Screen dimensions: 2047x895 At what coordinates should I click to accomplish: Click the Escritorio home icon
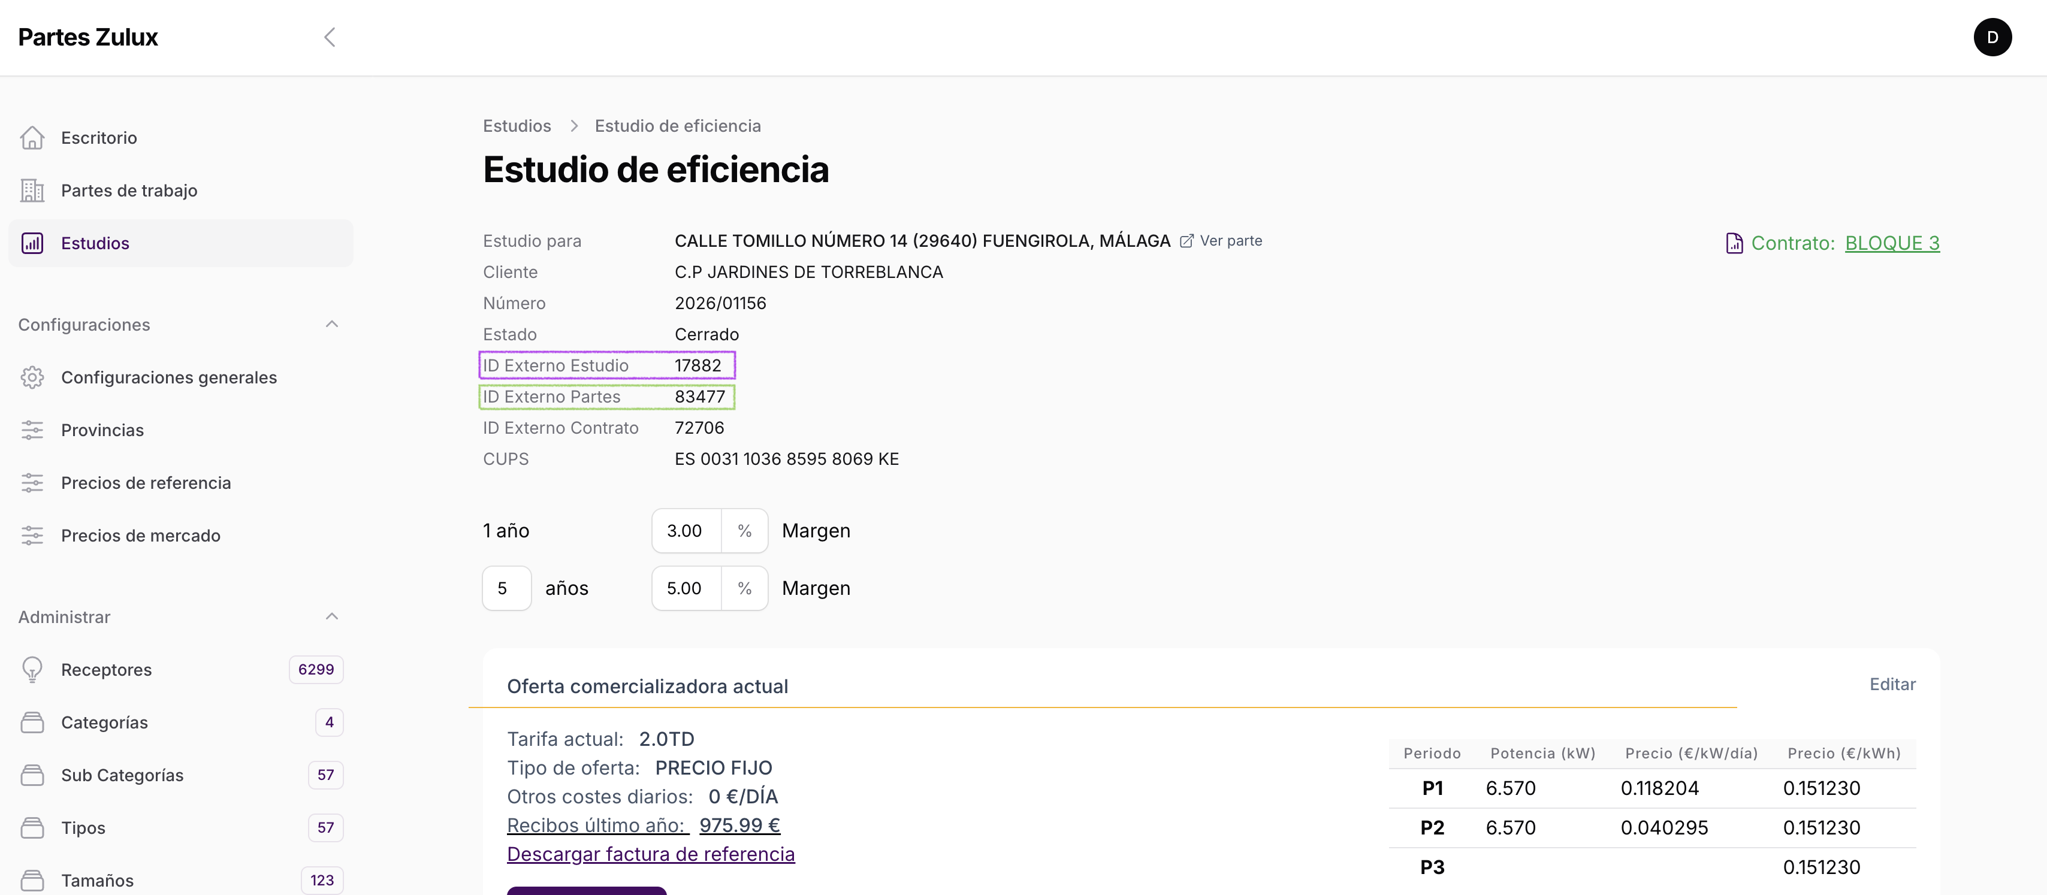(x=32, y=137)
